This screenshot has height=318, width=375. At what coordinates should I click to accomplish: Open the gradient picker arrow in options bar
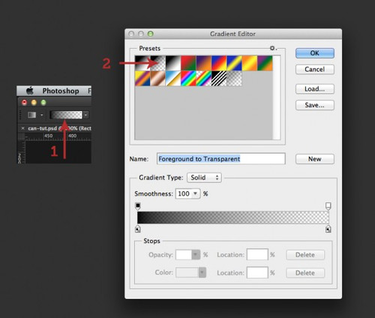(x=85, y=115)
